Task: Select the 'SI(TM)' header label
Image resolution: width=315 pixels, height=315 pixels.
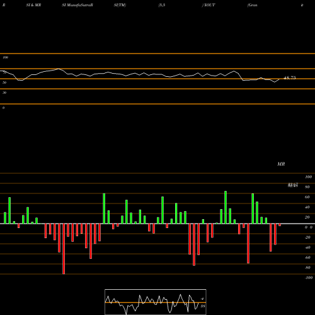Action: 120,5
